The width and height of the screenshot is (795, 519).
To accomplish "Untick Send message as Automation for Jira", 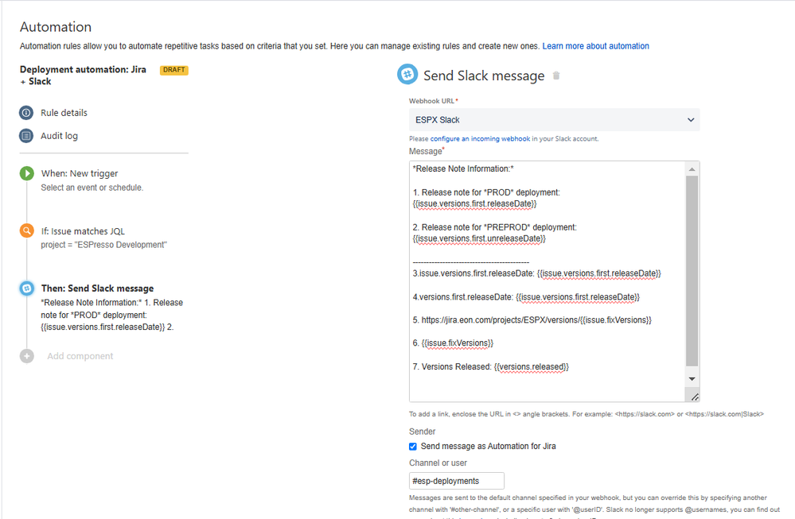I will [x=413, y=446].
